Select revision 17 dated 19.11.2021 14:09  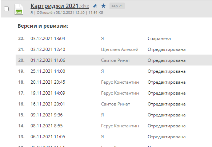tap(114, 93)
